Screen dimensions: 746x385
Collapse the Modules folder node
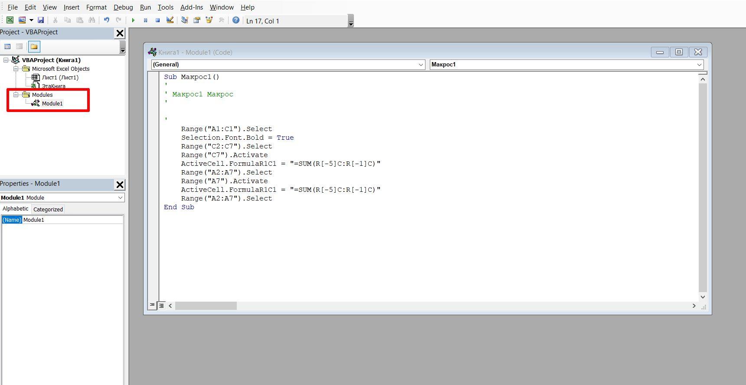(x=16, y=95)
